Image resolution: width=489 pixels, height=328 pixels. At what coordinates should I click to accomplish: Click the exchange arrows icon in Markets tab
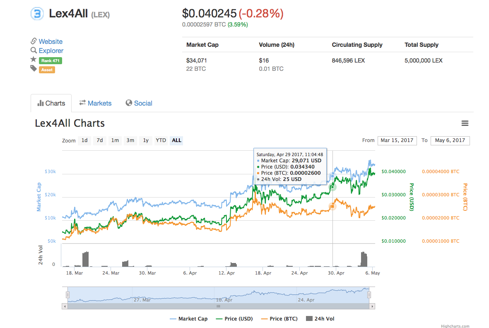point(82,103)
